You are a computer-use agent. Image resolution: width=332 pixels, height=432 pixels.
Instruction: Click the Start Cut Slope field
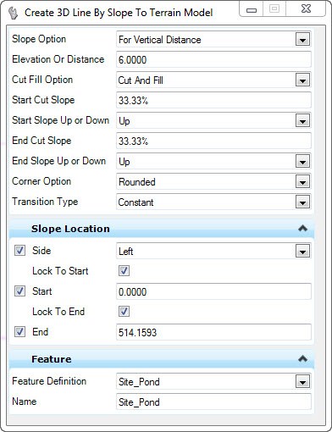[213, 100]
